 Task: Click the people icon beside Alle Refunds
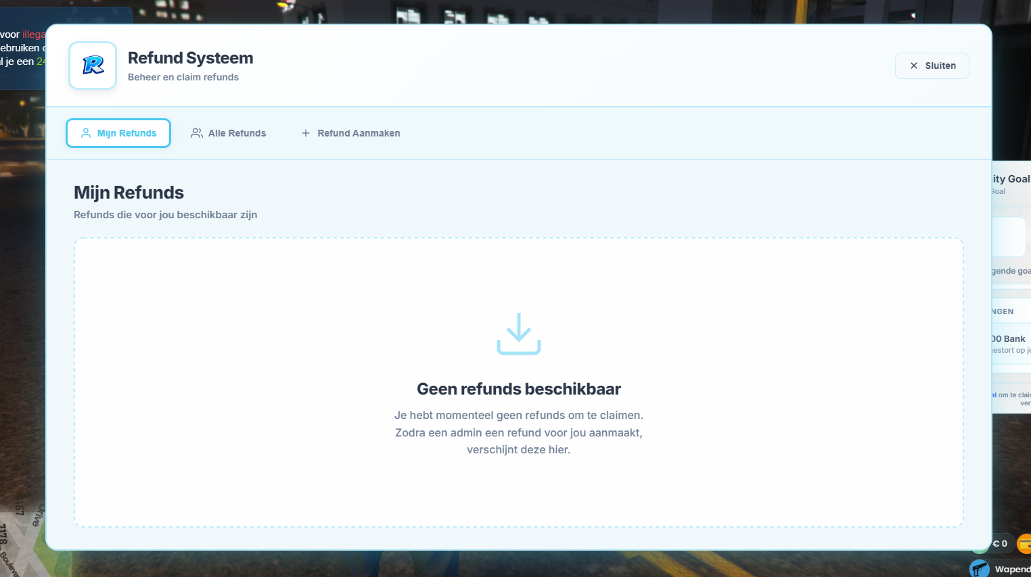coord(197,133)
